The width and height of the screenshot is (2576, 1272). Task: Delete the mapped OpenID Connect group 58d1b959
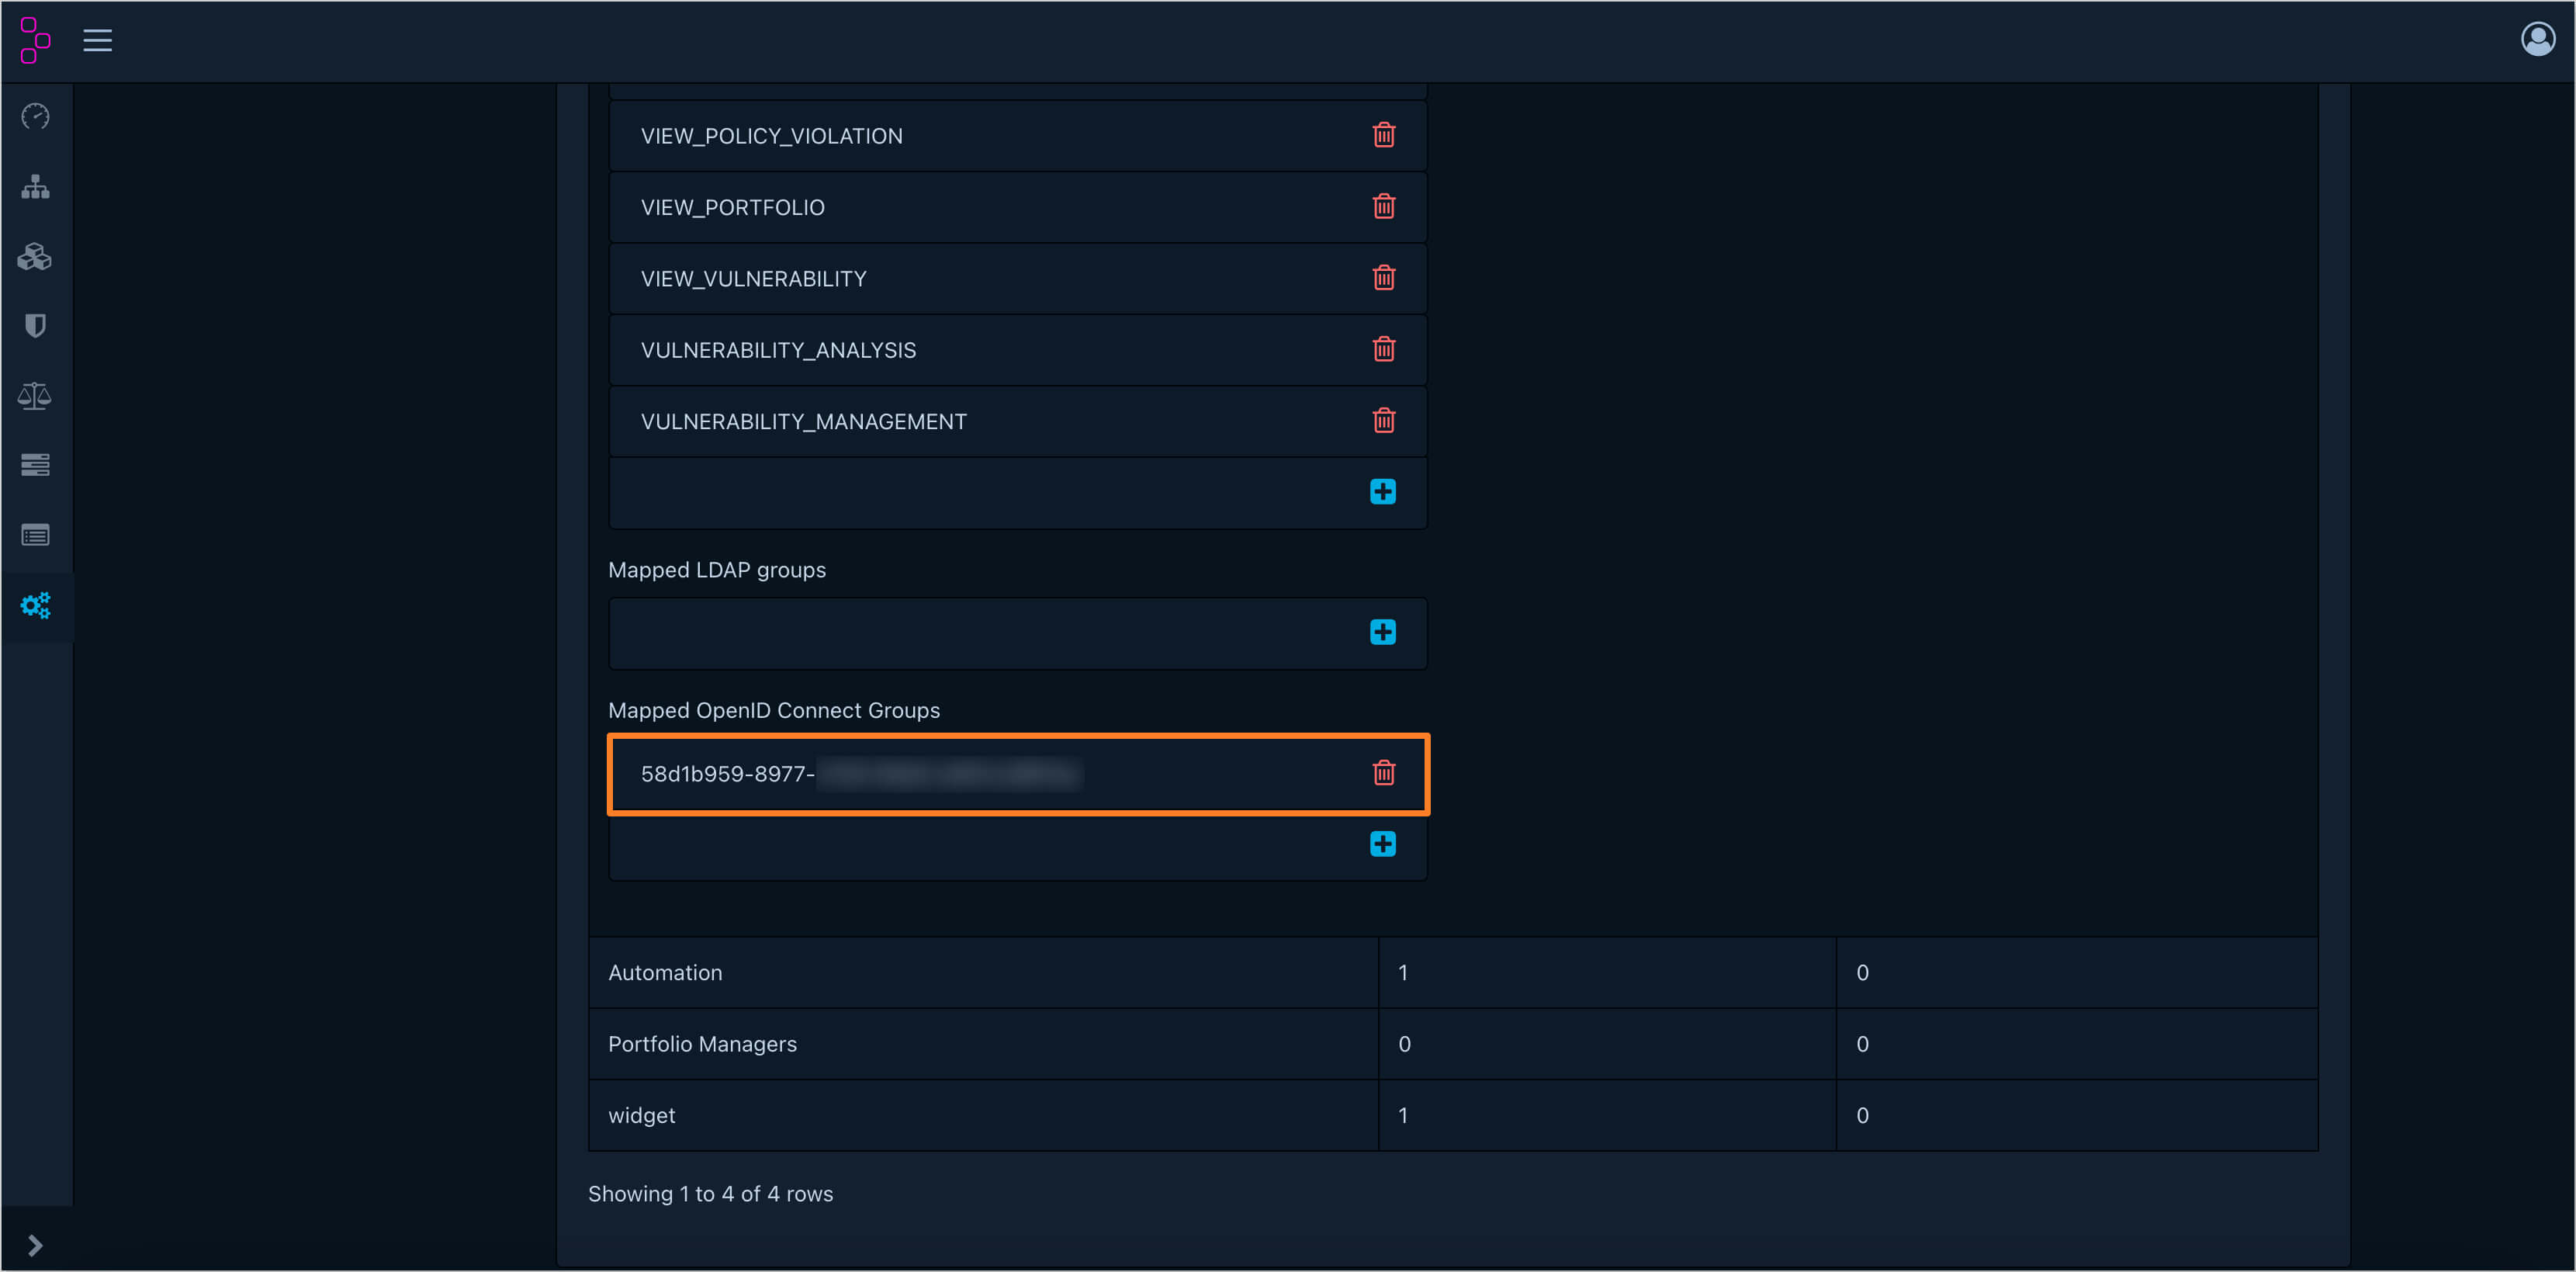tap(1383, 773)
